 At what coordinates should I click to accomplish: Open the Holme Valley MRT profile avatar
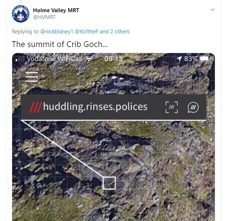click(20, 14)
